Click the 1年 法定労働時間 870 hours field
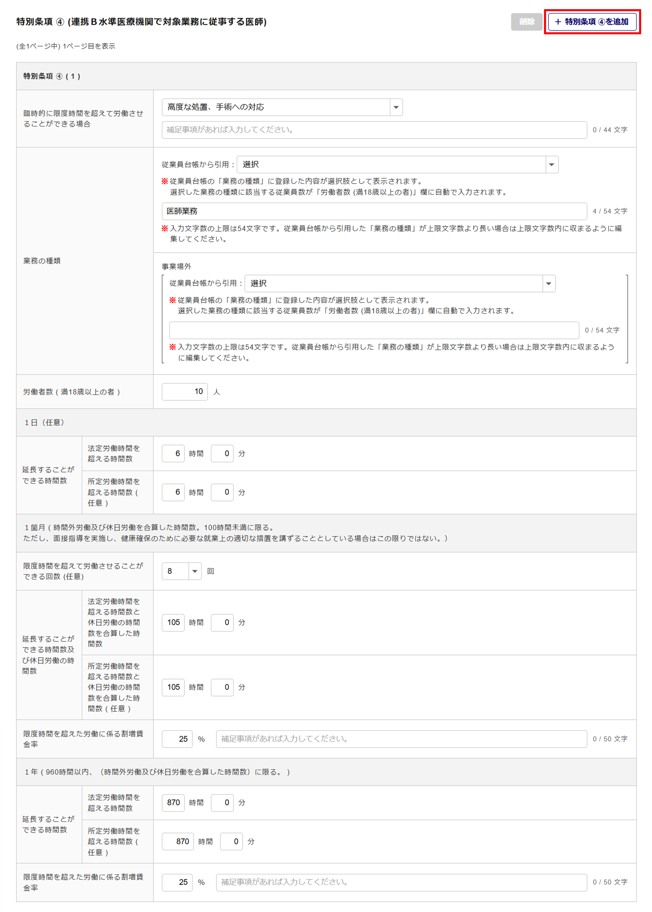Viewport: 652px width, 912px height. 173,802
